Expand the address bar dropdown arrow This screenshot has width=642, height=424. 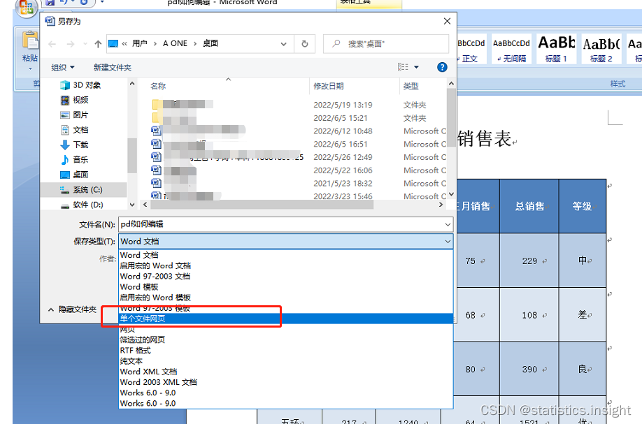tap(283, 43)
